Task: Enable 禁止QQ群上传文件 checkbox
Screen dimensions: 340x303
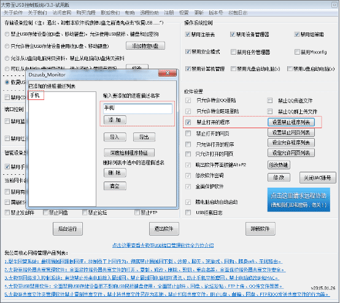Action: click(270, 112)
